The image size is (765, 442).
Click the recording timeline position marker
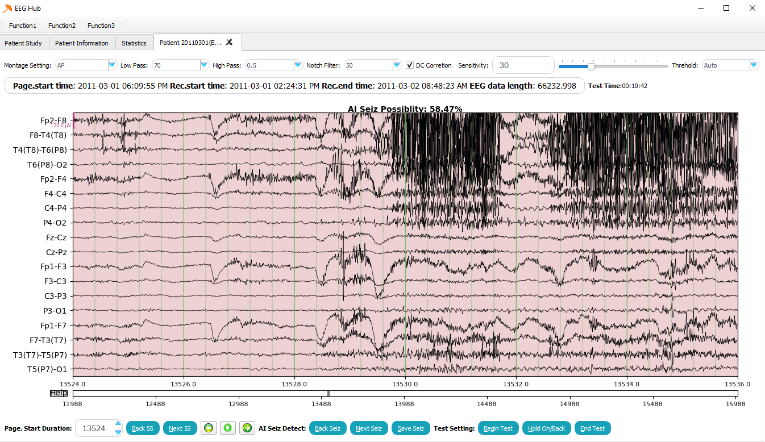click(328, 393)
